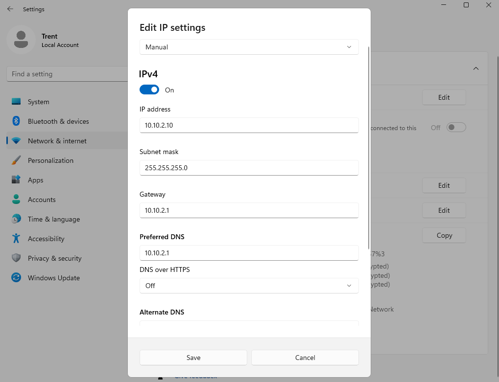Click the Accessibility figure icon

[x=16, y=239]
